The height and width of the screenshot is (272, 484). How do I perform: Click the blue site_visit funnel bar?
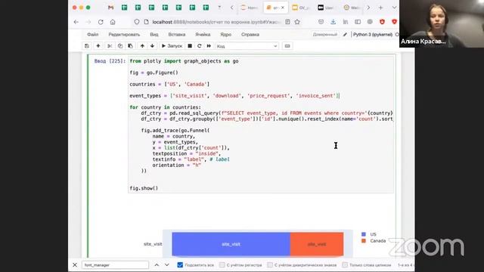click(x=231, y=244)
